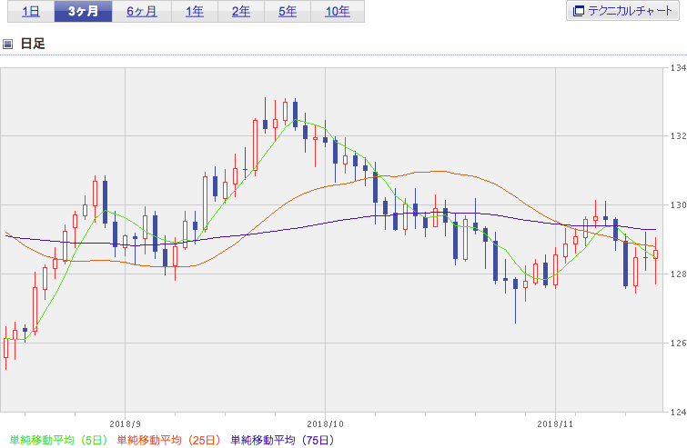687x448 pixels.
Task: Open the 1年 chart period
Action: (x=195, y=12)
